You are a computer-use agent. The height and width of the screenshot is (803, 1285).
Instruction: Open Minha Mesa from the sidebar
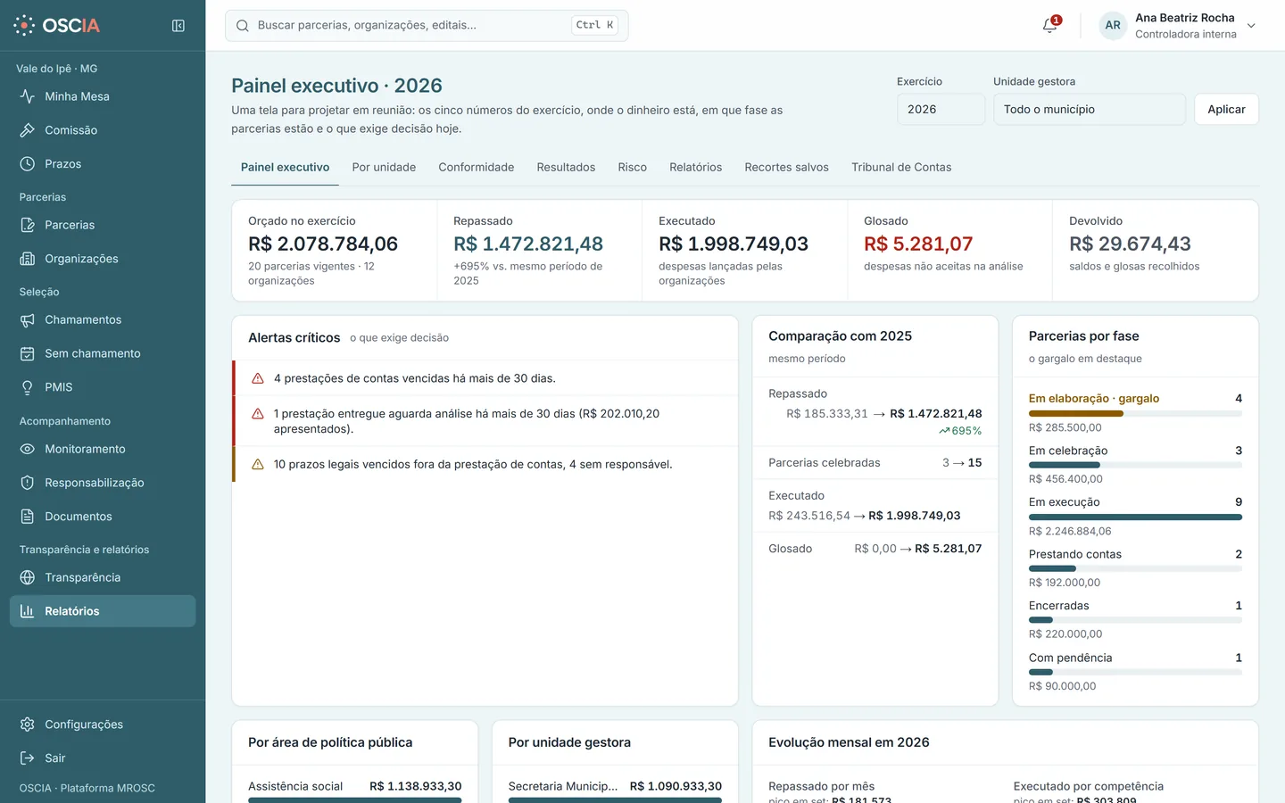[x=103, y=96]
